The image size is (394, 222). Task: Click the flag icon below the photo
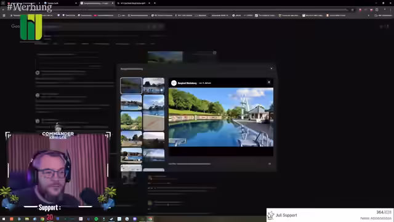tap(270, 164)
